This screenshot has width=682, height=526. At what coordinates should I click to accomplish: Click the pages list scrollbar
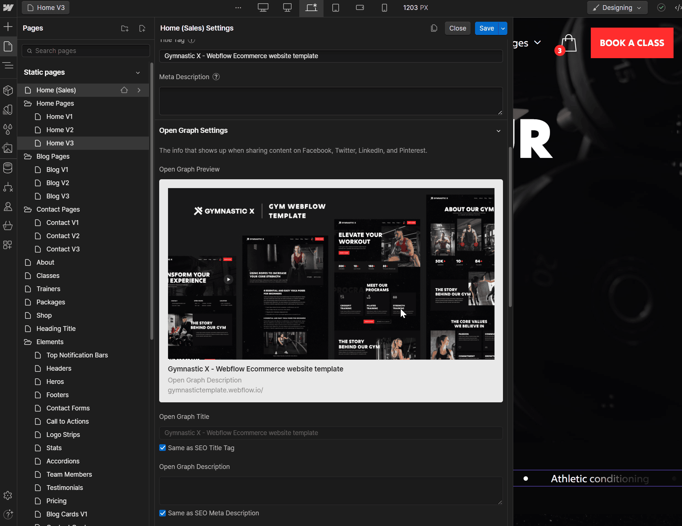[151, 201]
